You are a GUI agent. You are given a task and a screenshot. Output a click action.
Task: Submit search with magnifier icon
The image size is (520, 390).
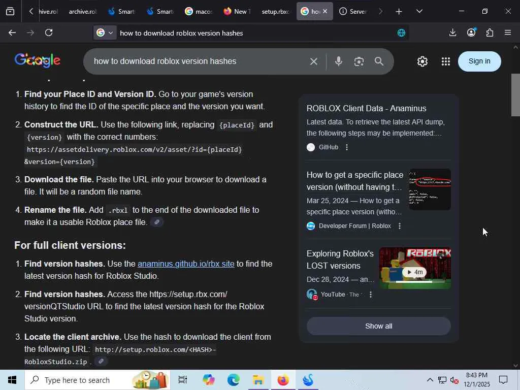[379, 61]
